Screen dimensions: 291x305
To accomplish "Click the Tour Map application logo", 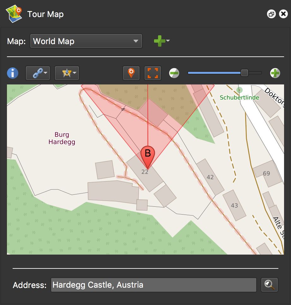I will [x=14, y=14].
